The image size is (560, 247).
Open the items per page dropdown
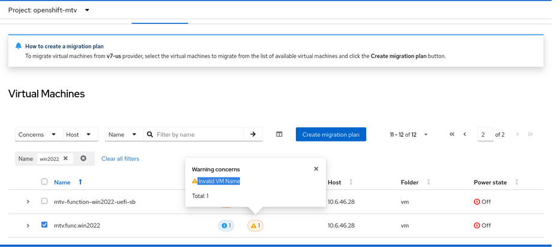click(409, 134)
